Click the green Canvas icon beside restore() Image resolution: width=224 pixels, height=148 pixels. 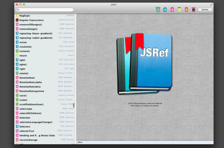point(17,51)
